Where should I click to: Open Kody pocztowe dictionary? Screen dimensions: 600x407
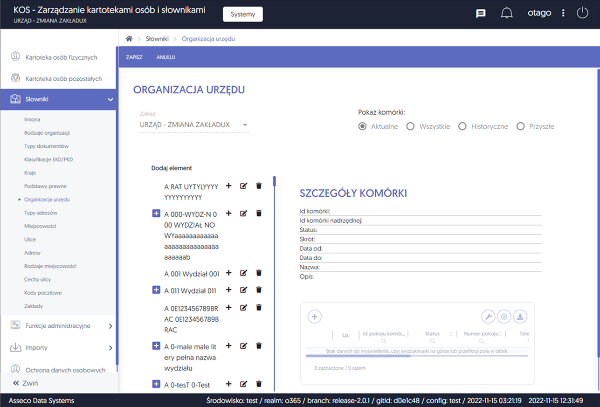coord(43,293)
